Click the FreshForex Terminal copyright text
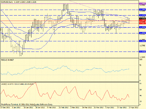Screen dimensions: 146x109 click(x=27, y=104)
